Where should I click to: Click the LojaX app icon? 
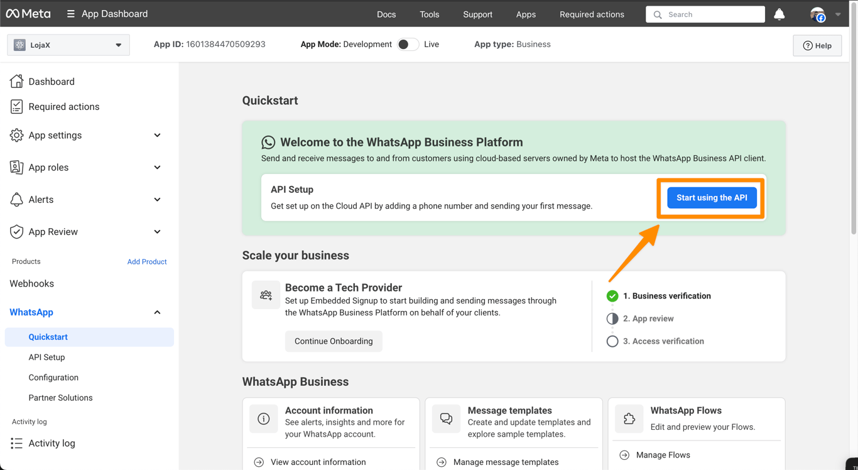(19, 45)
